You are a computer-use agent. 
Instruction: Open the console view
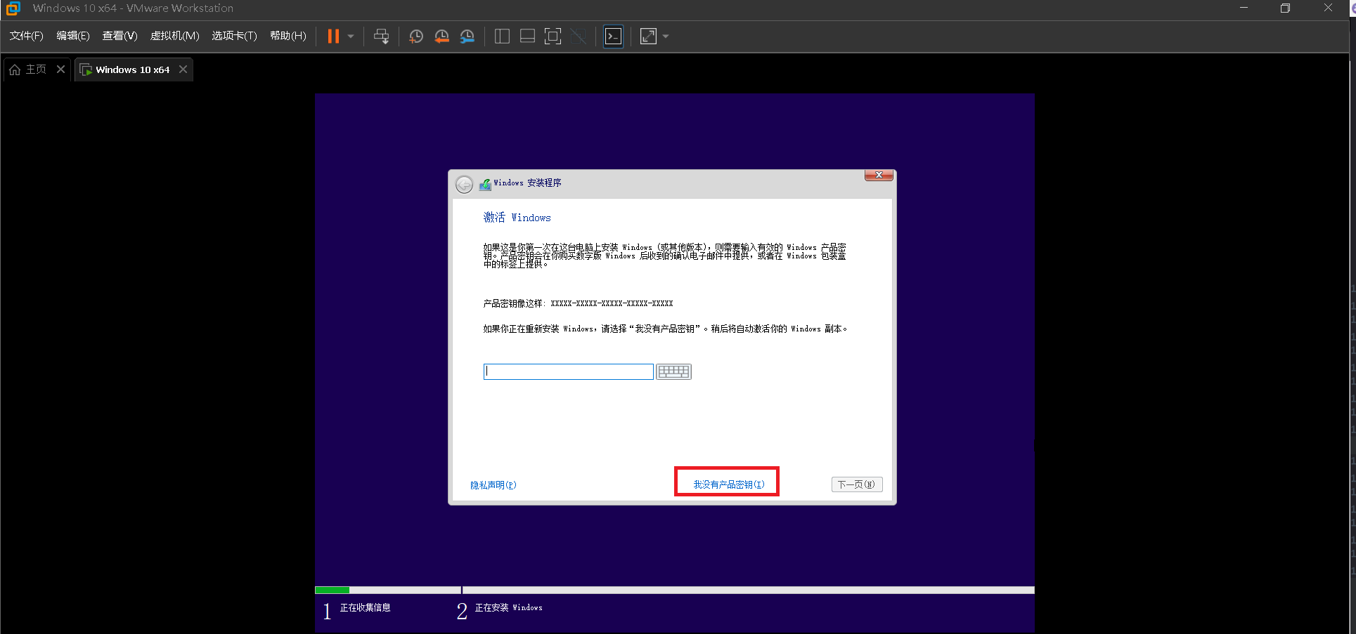tap(613, 36)
